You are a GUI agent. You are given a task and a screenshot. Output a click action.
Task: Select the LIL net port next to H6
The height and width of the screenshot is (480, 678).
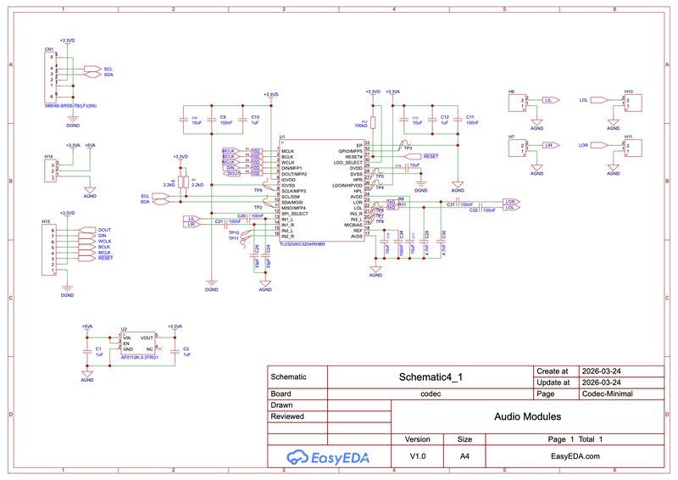550,100
